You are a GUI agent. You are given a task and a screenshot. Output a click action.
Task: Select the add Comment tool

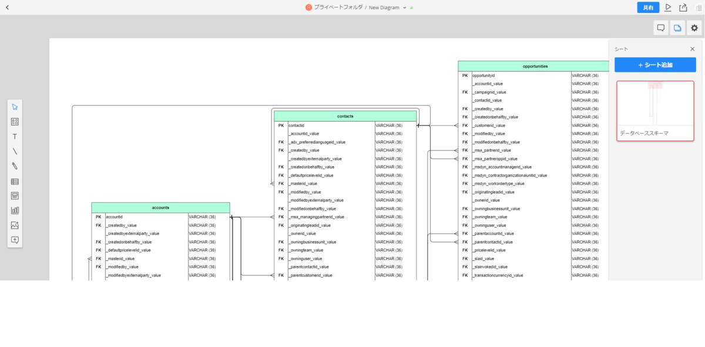15,240
